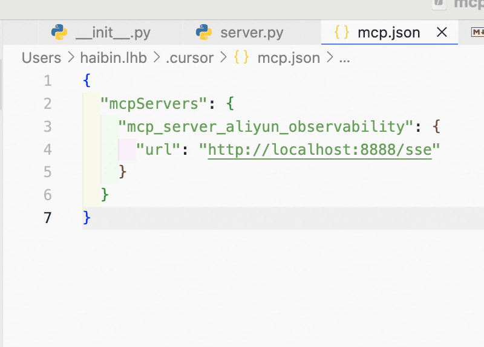Click "mcp_server_aliyun_observability" key text
This screenshot has width=484, height=347.
pos(266,127)
